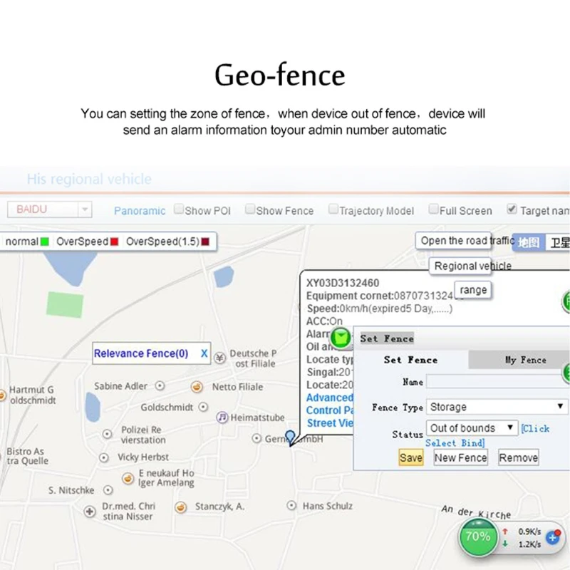The width and height of the screenshot is (570, 570).
Task: Click the POI dot next to S. Nitschke
Action: [108, 490]
